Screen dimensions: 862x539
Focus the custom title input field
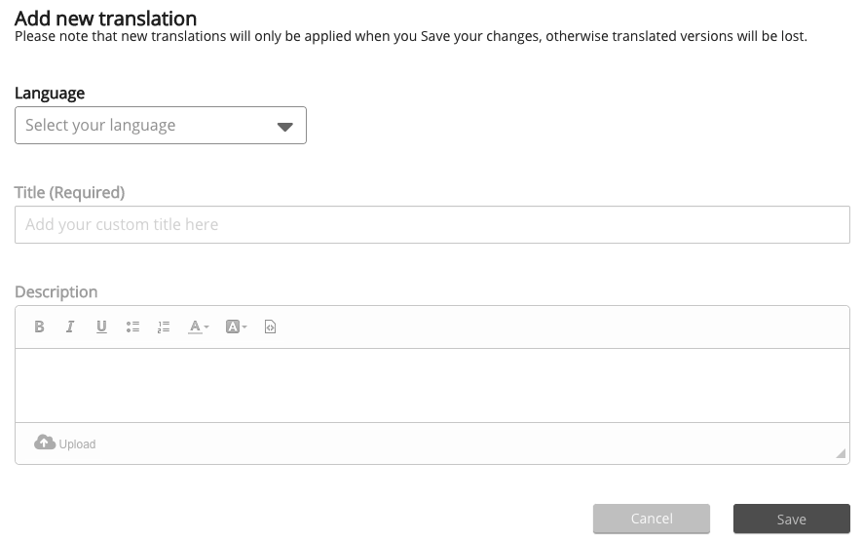point(431,224)
